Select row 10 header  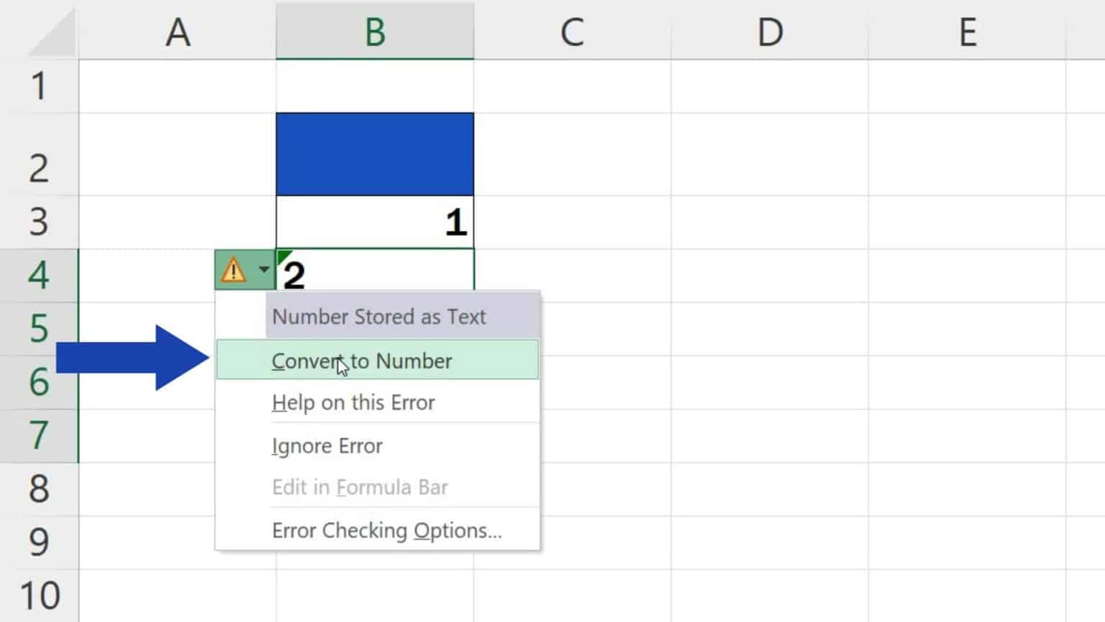click(39, 595)
